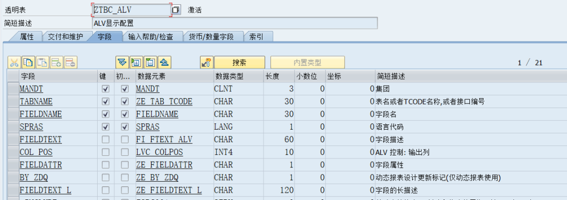The image size is (567, 200).
Task: Enable initial values checkbox for COL_POS
Action: point(125,152)
